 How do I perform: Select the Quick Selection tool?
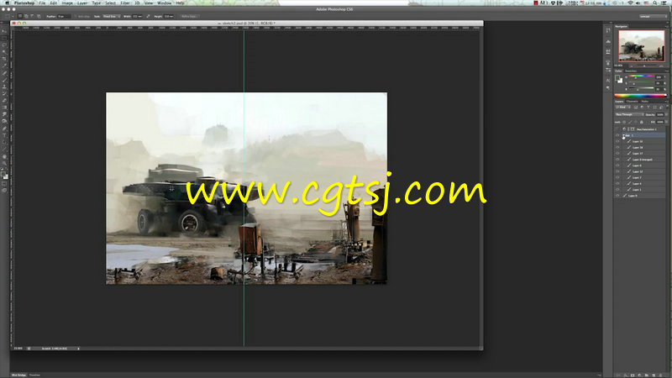pos(4,51)
